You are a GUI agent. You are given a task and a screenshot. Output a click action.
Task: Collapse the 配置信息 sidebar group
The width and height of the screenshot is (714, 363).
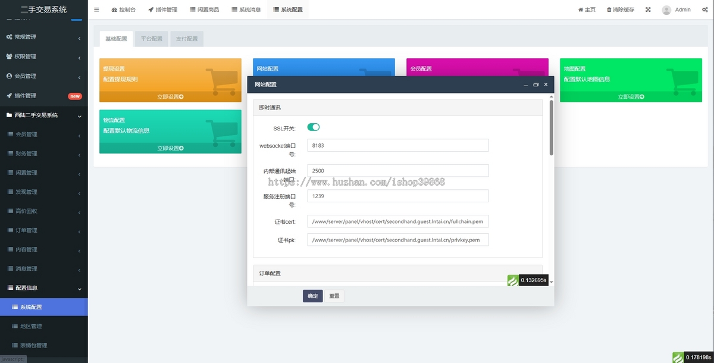[x=43, y=287]
